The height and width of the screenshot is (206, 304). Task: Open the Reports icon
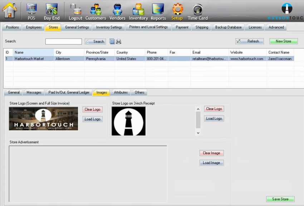(x=158, y=11)
